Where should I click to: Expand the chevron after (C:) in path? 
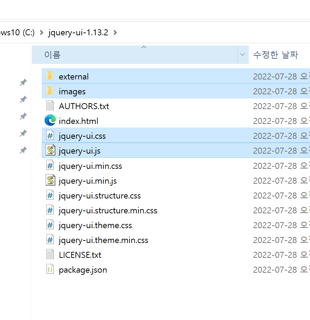(41, 32)
